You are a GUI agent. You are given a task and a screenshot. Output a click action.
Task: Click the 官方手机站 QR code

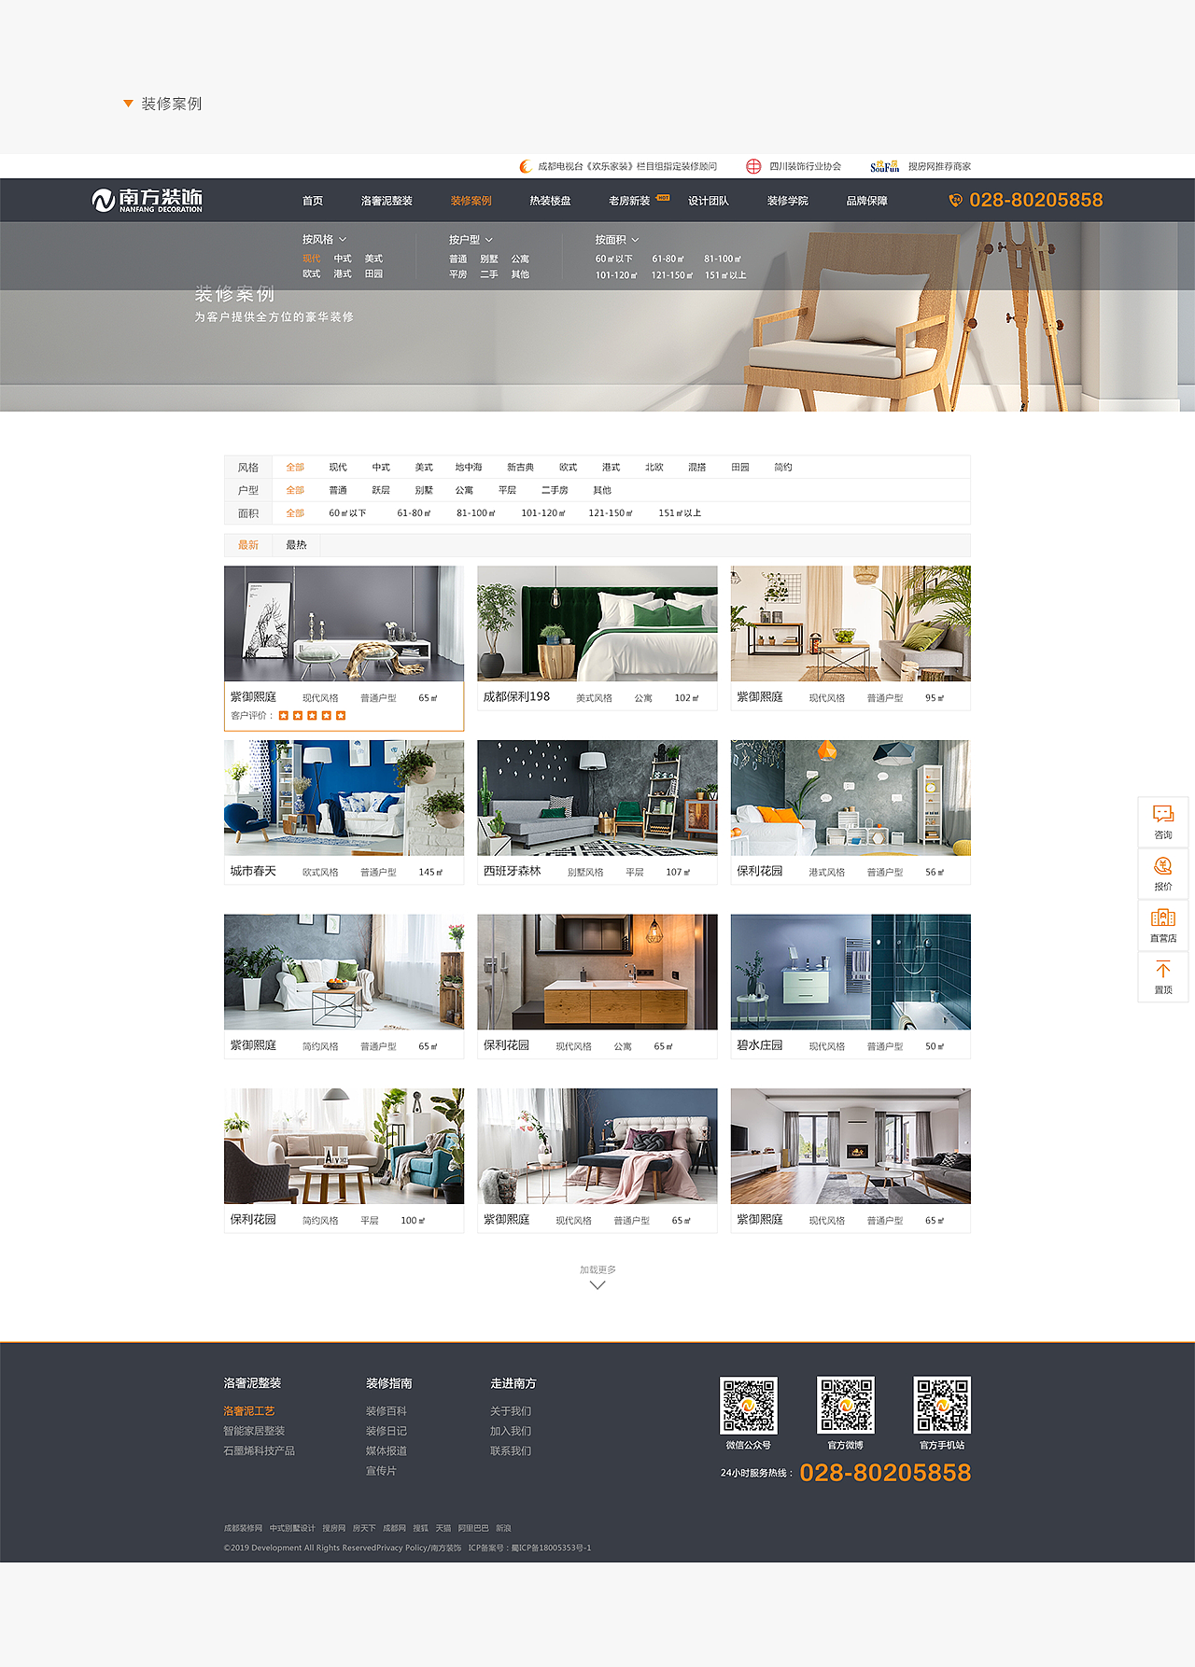(x=942, y=1405)
